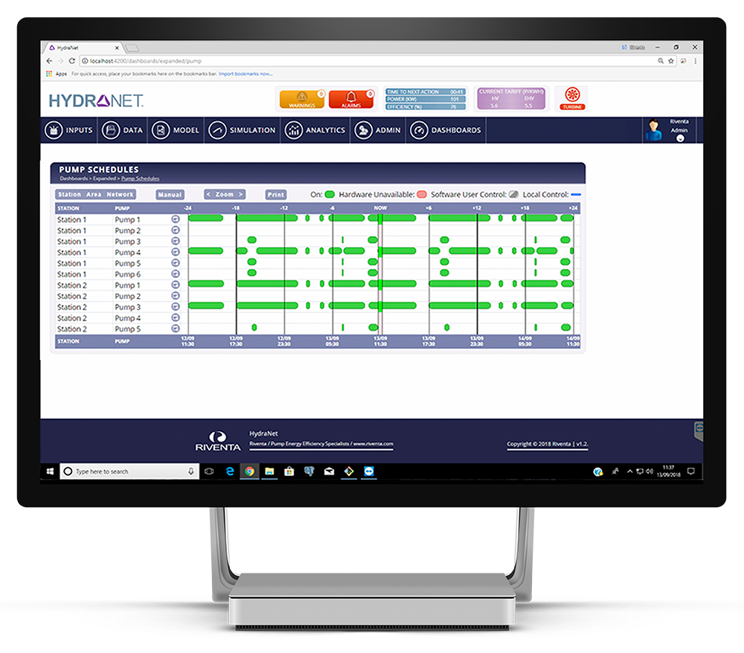
Task: Open the Dashboards speedometer icon
Action: pos(419,130)
